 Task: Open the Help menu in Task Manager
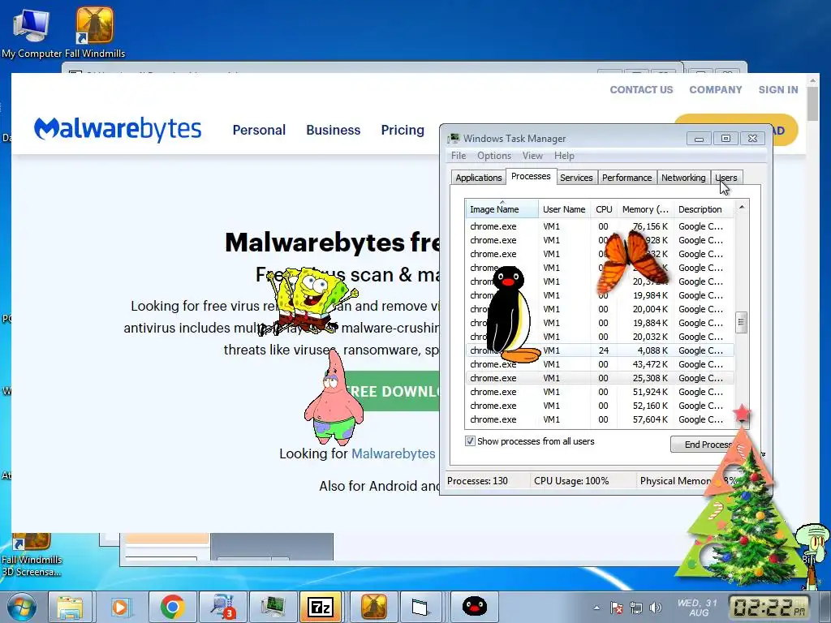click(x=564, y=155)
